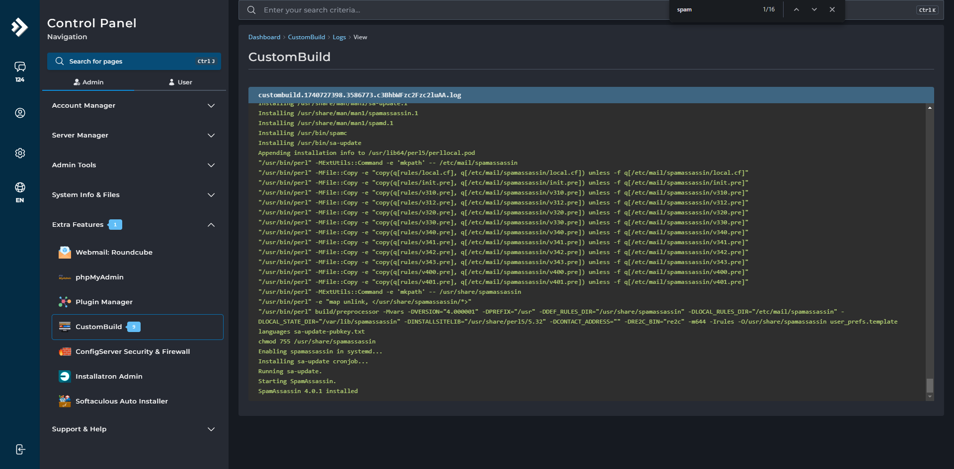Click the Extra Features badge showing 1
Image resolution: width=954 pixels, height=469 pixels.
115,224
